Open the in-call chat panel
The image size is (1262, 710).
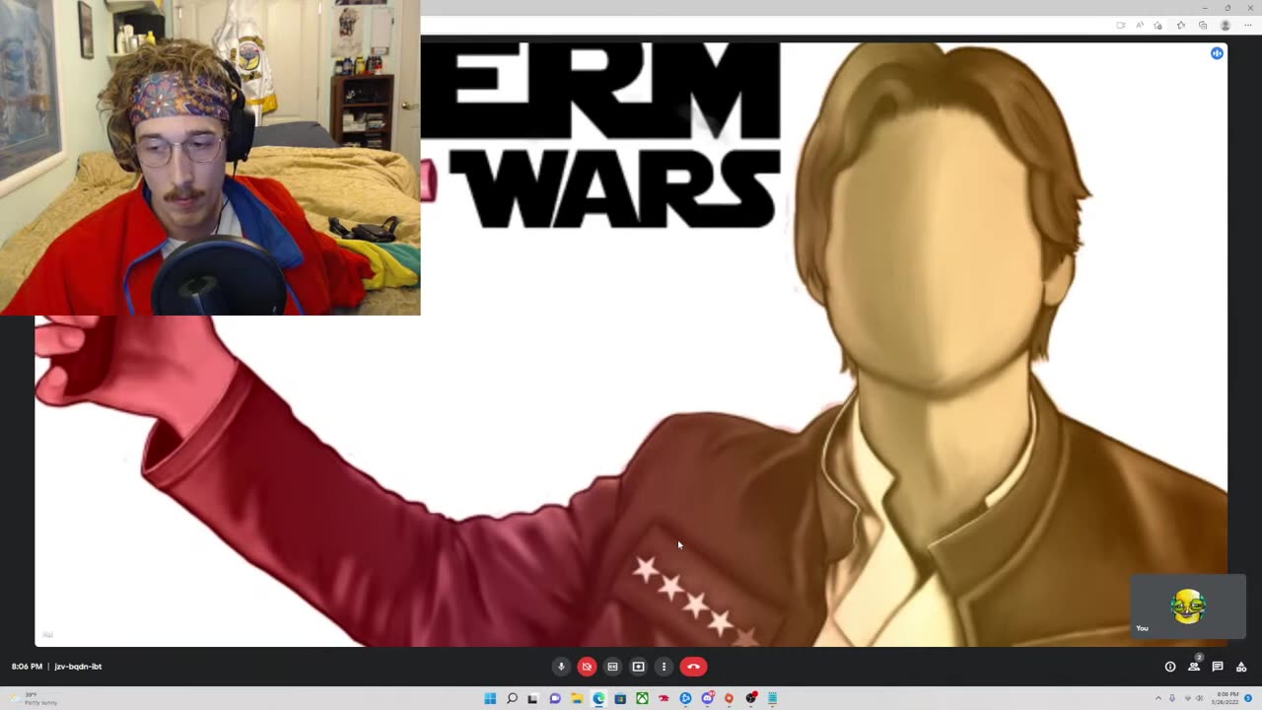1218,667
